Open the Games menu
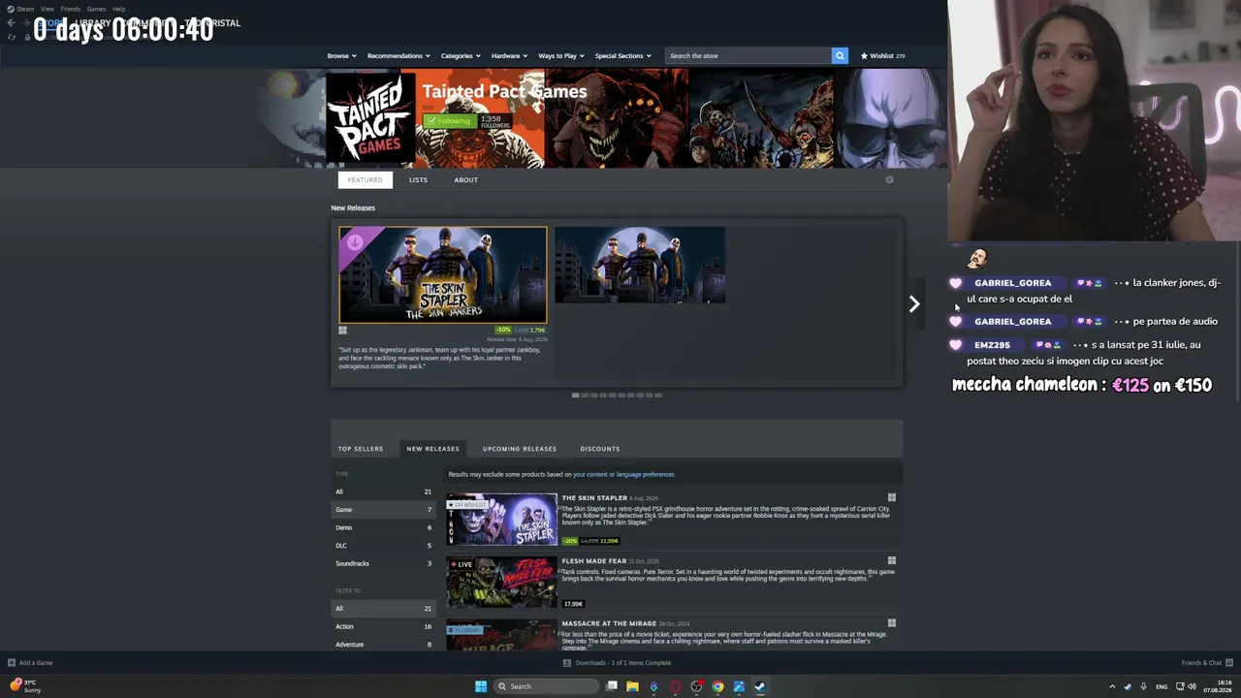The width and height of the screenshot is (1241, 698). tap(96, 9)
